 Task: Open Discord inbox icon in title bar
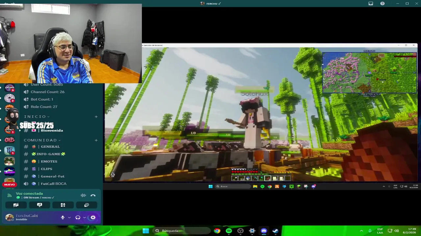[x=371, y=4]
